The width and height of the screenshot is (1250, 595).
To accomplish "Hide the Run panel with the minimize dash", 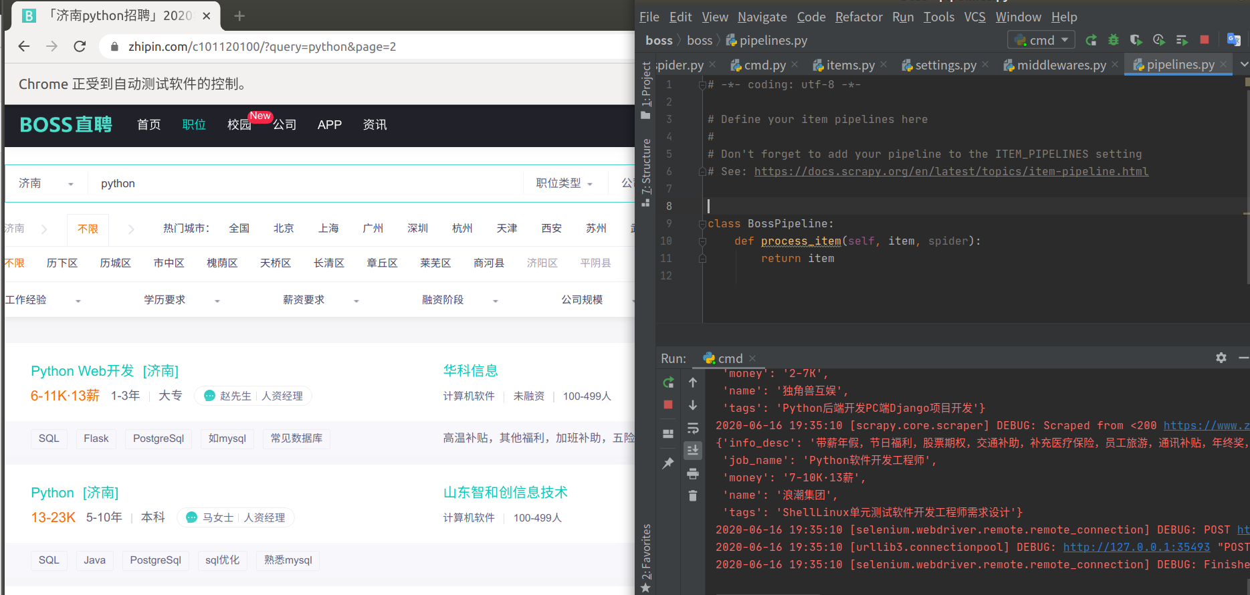I will coord(1243,358).
